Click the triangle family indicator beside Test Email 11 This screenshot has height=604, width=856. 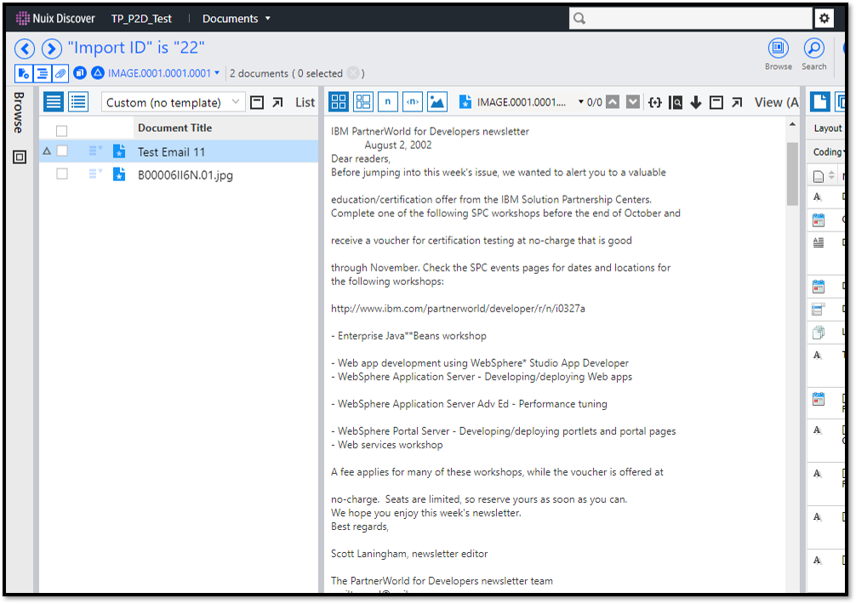(47, 151)
